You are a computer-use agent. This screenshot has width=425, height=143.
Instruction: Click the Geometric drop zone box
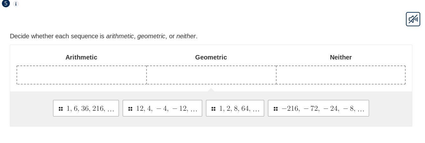[x=211, y=75]
